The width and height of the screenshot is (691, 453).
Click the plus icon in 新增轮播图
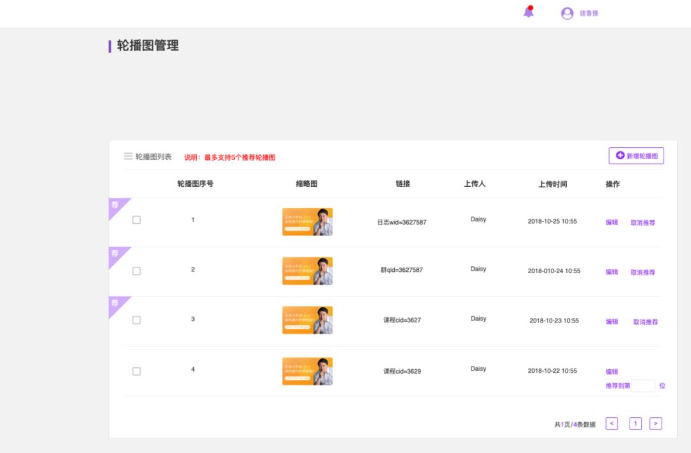(x=620, y=155)
